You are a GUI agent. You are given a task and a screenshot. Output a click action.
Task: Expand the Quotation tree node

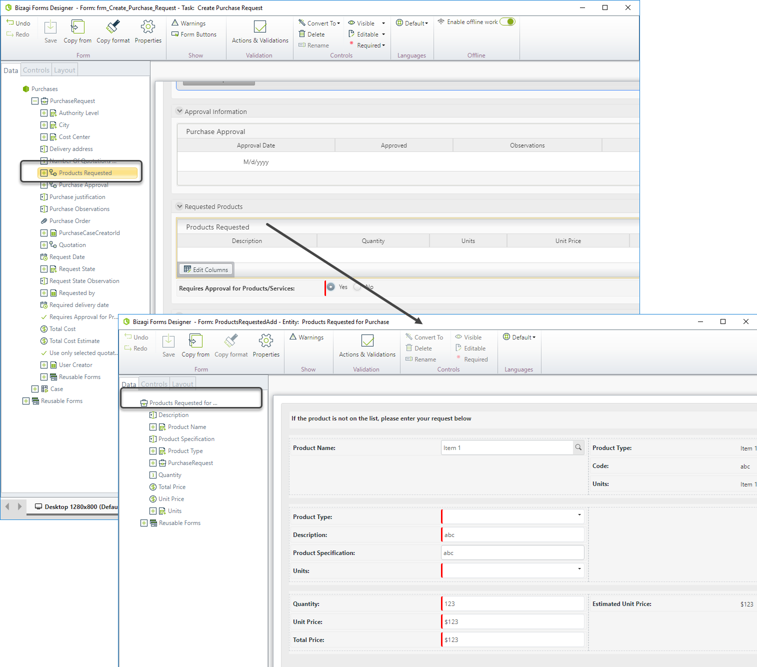tap(44, 245)
